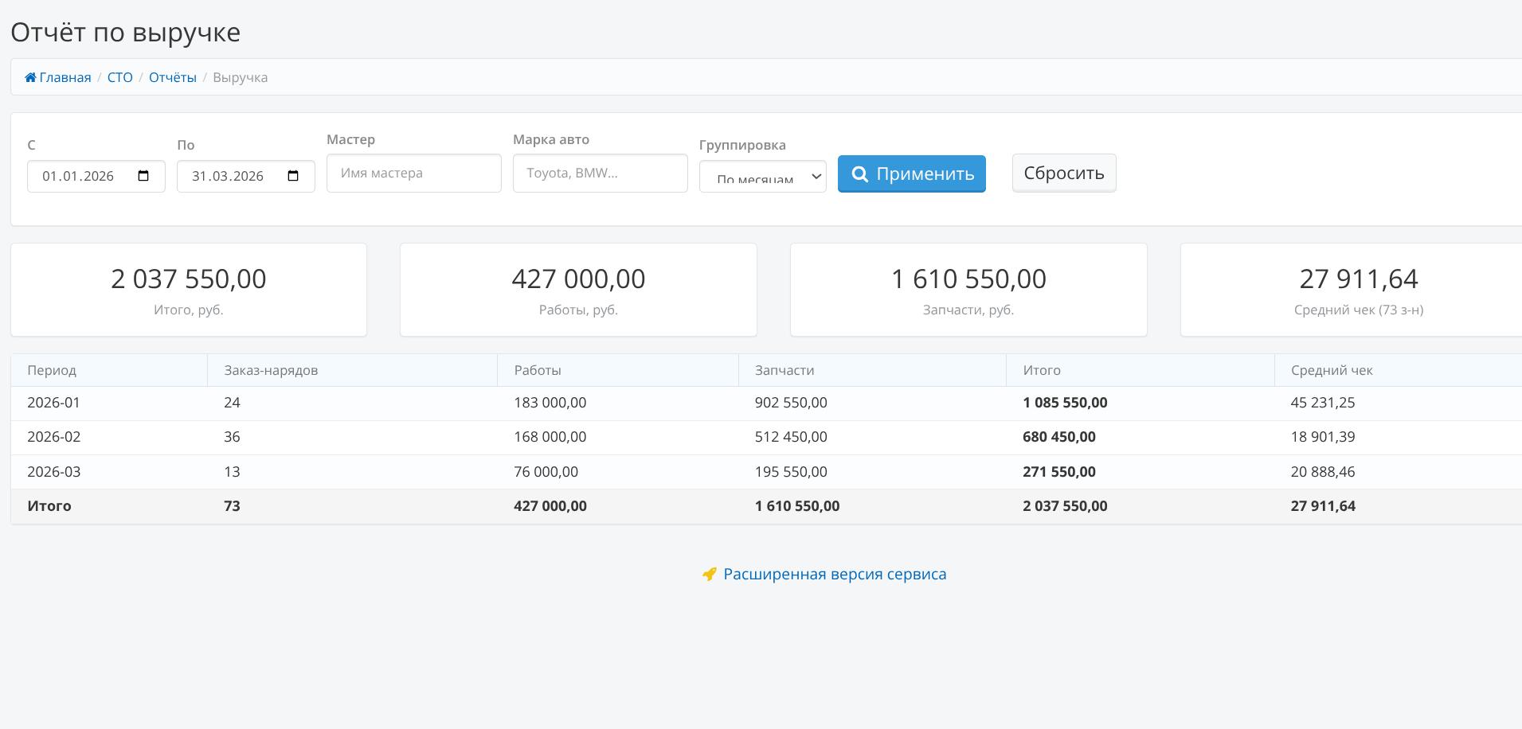Apply the report filters with Применить
This screenshot has height=729, width=1522.
pyautogui.click(x=912, y=173)
